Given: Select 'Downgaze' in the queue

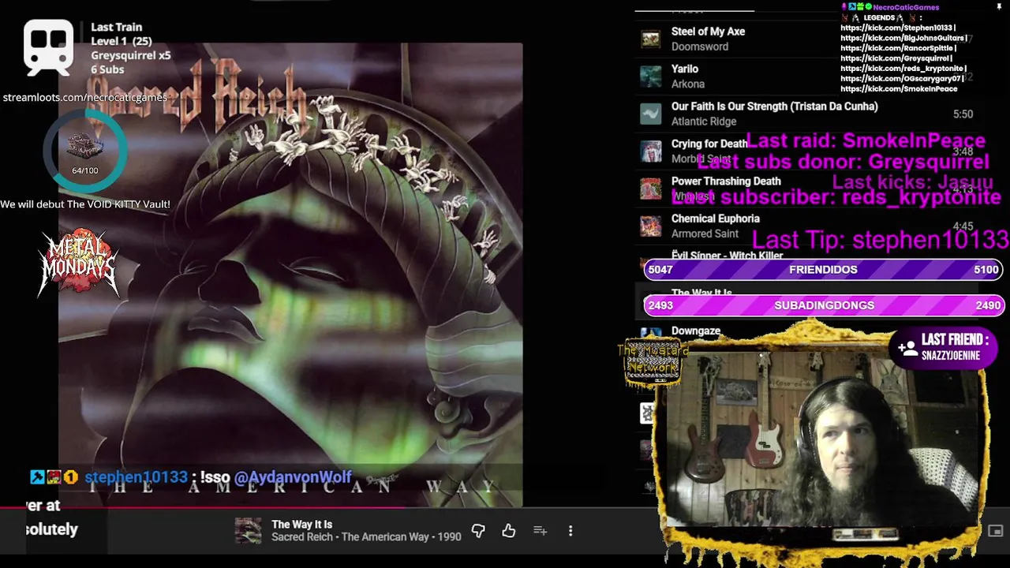Looking at the screenshot, I should (696, 331).
